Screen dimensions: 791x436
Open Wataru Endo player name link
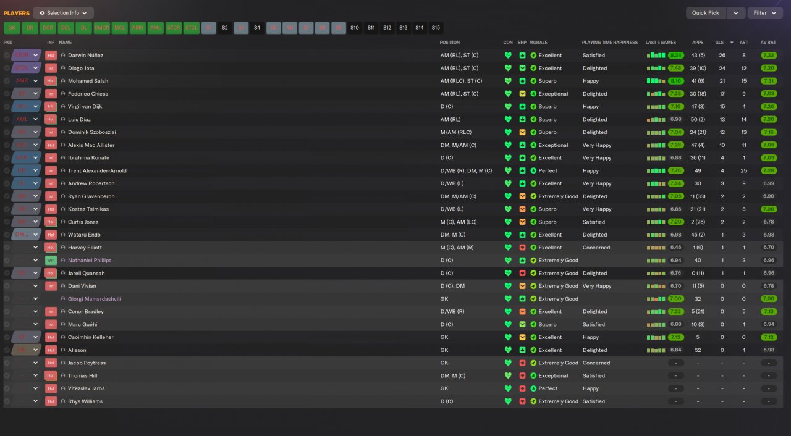click(x=84, y=235)
